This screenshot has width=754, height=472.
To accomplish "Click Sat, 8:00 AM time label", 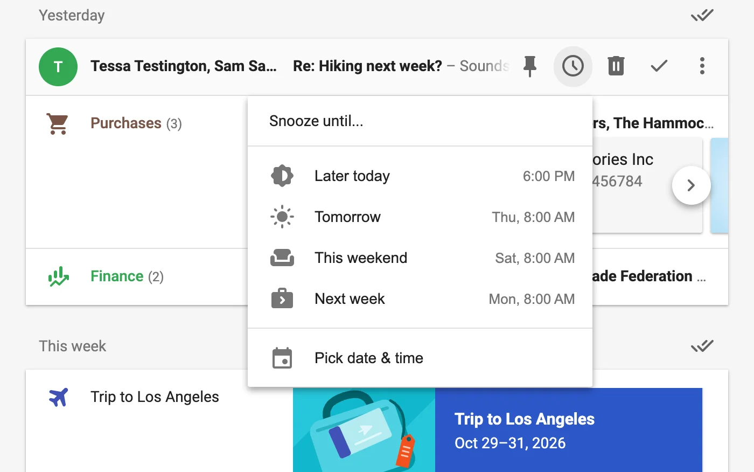I will tap(535, 258).
